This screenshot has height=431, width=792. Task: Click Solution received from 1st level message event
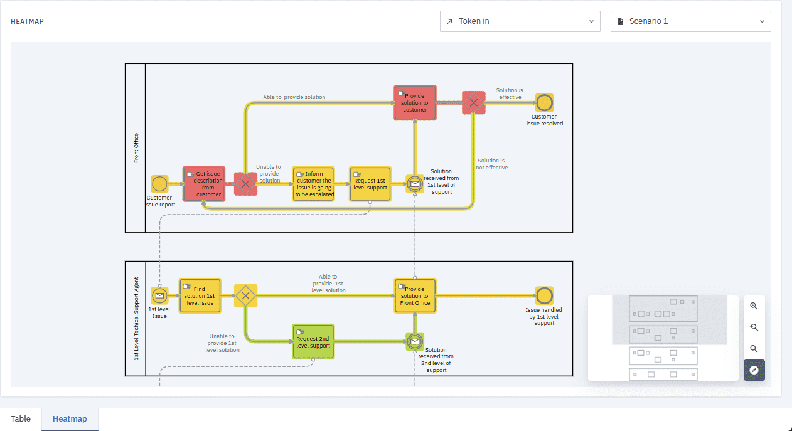click(x=414, y=184)
